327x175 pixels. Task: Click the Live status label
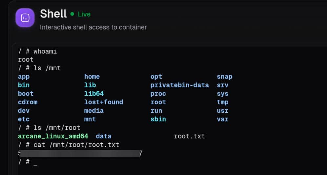point(84,14)
